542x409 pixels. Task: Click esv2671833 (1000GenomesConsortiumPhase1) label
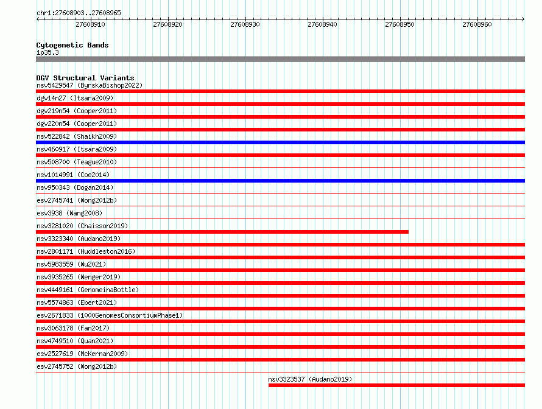tap(110, 315)
